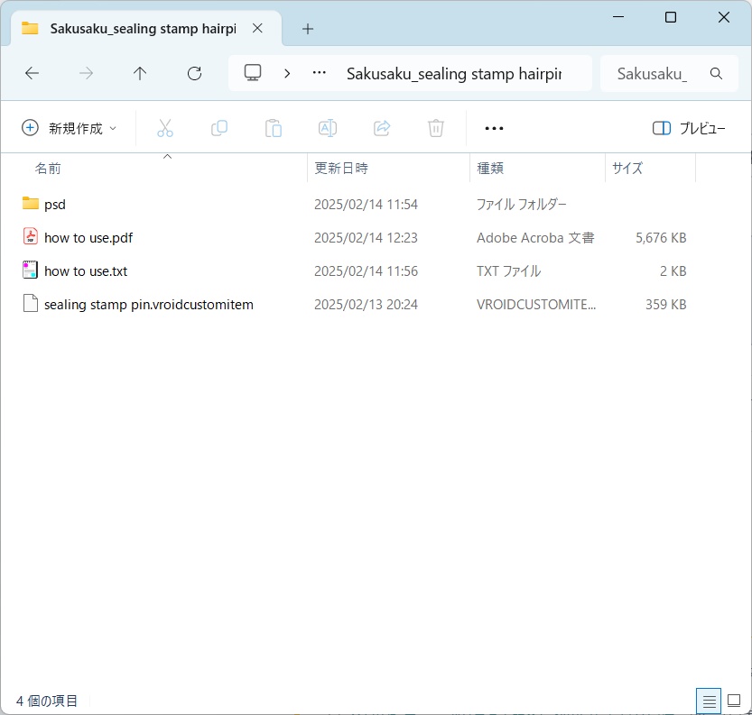Click the 4 個の項目 status text
This screenshot has width=752, height=715.
tap(47, 701)
